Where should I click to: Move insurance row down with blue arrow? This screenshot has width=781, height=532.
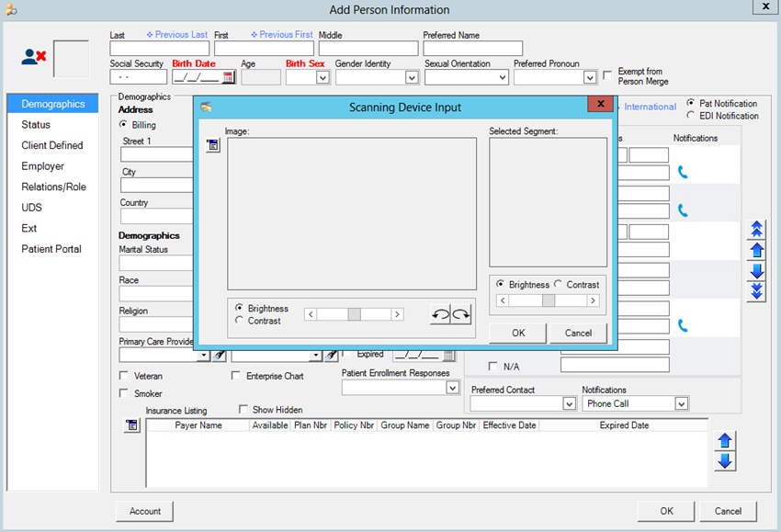725,460
